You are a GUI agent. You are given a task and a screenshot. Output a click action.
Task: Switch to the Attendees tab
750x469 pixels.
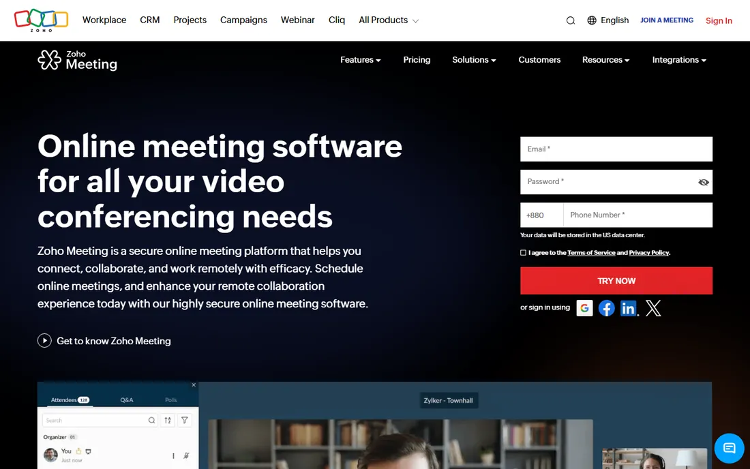pyautogui.click(x=70, y=399)
